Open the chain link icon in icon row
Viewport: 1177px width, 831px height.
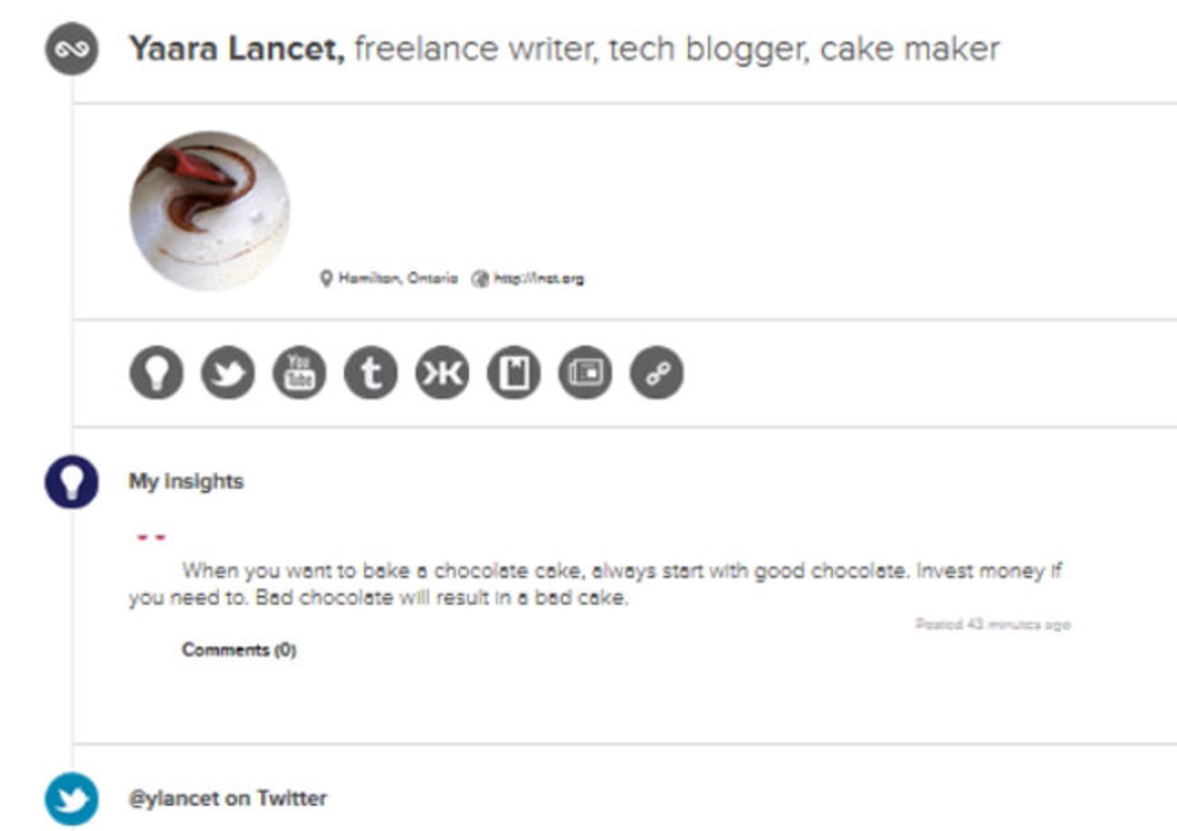[x=657, y=373]
